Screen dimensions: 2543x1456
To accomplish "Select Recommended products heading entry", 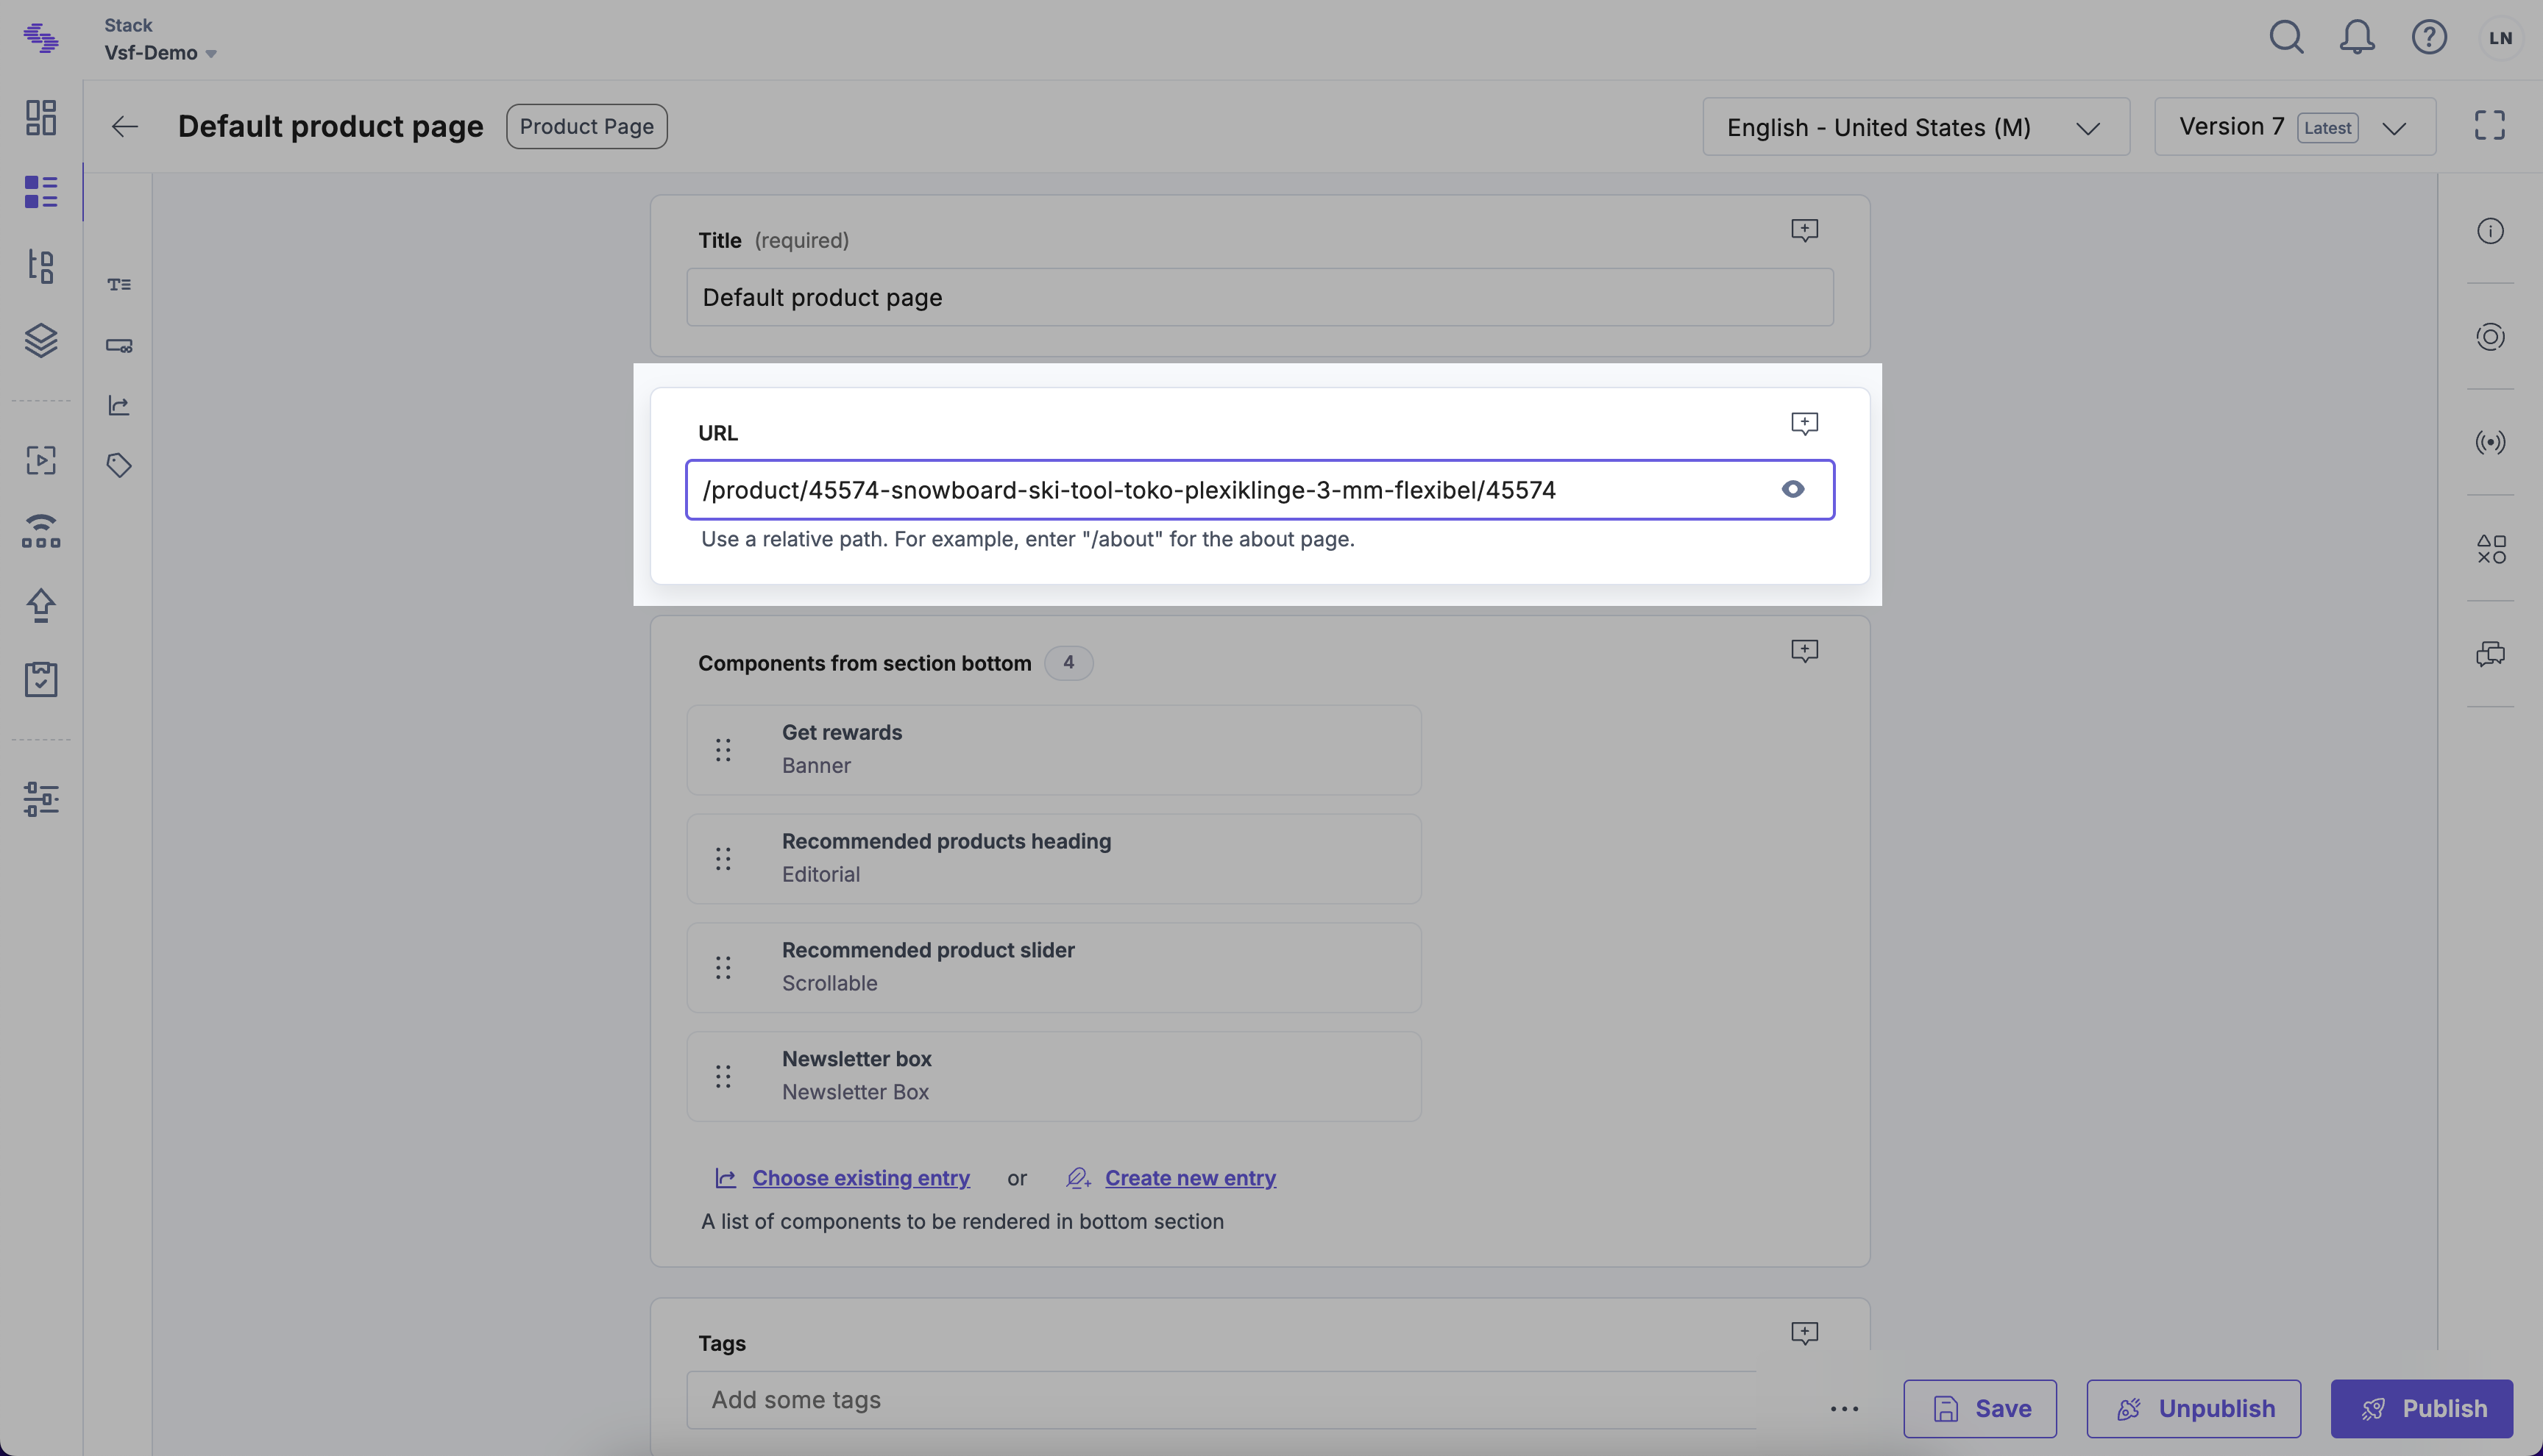I will pyautogui.click(x=1054, y=859).
